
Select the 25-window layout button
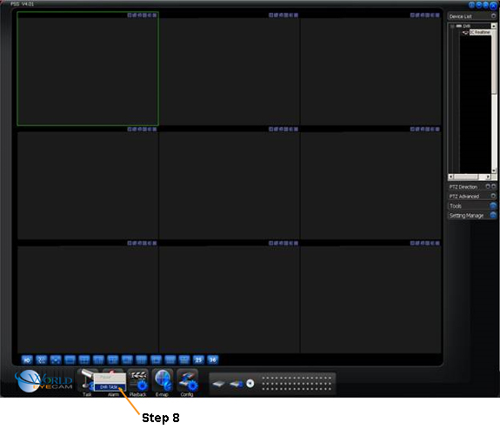198,360
